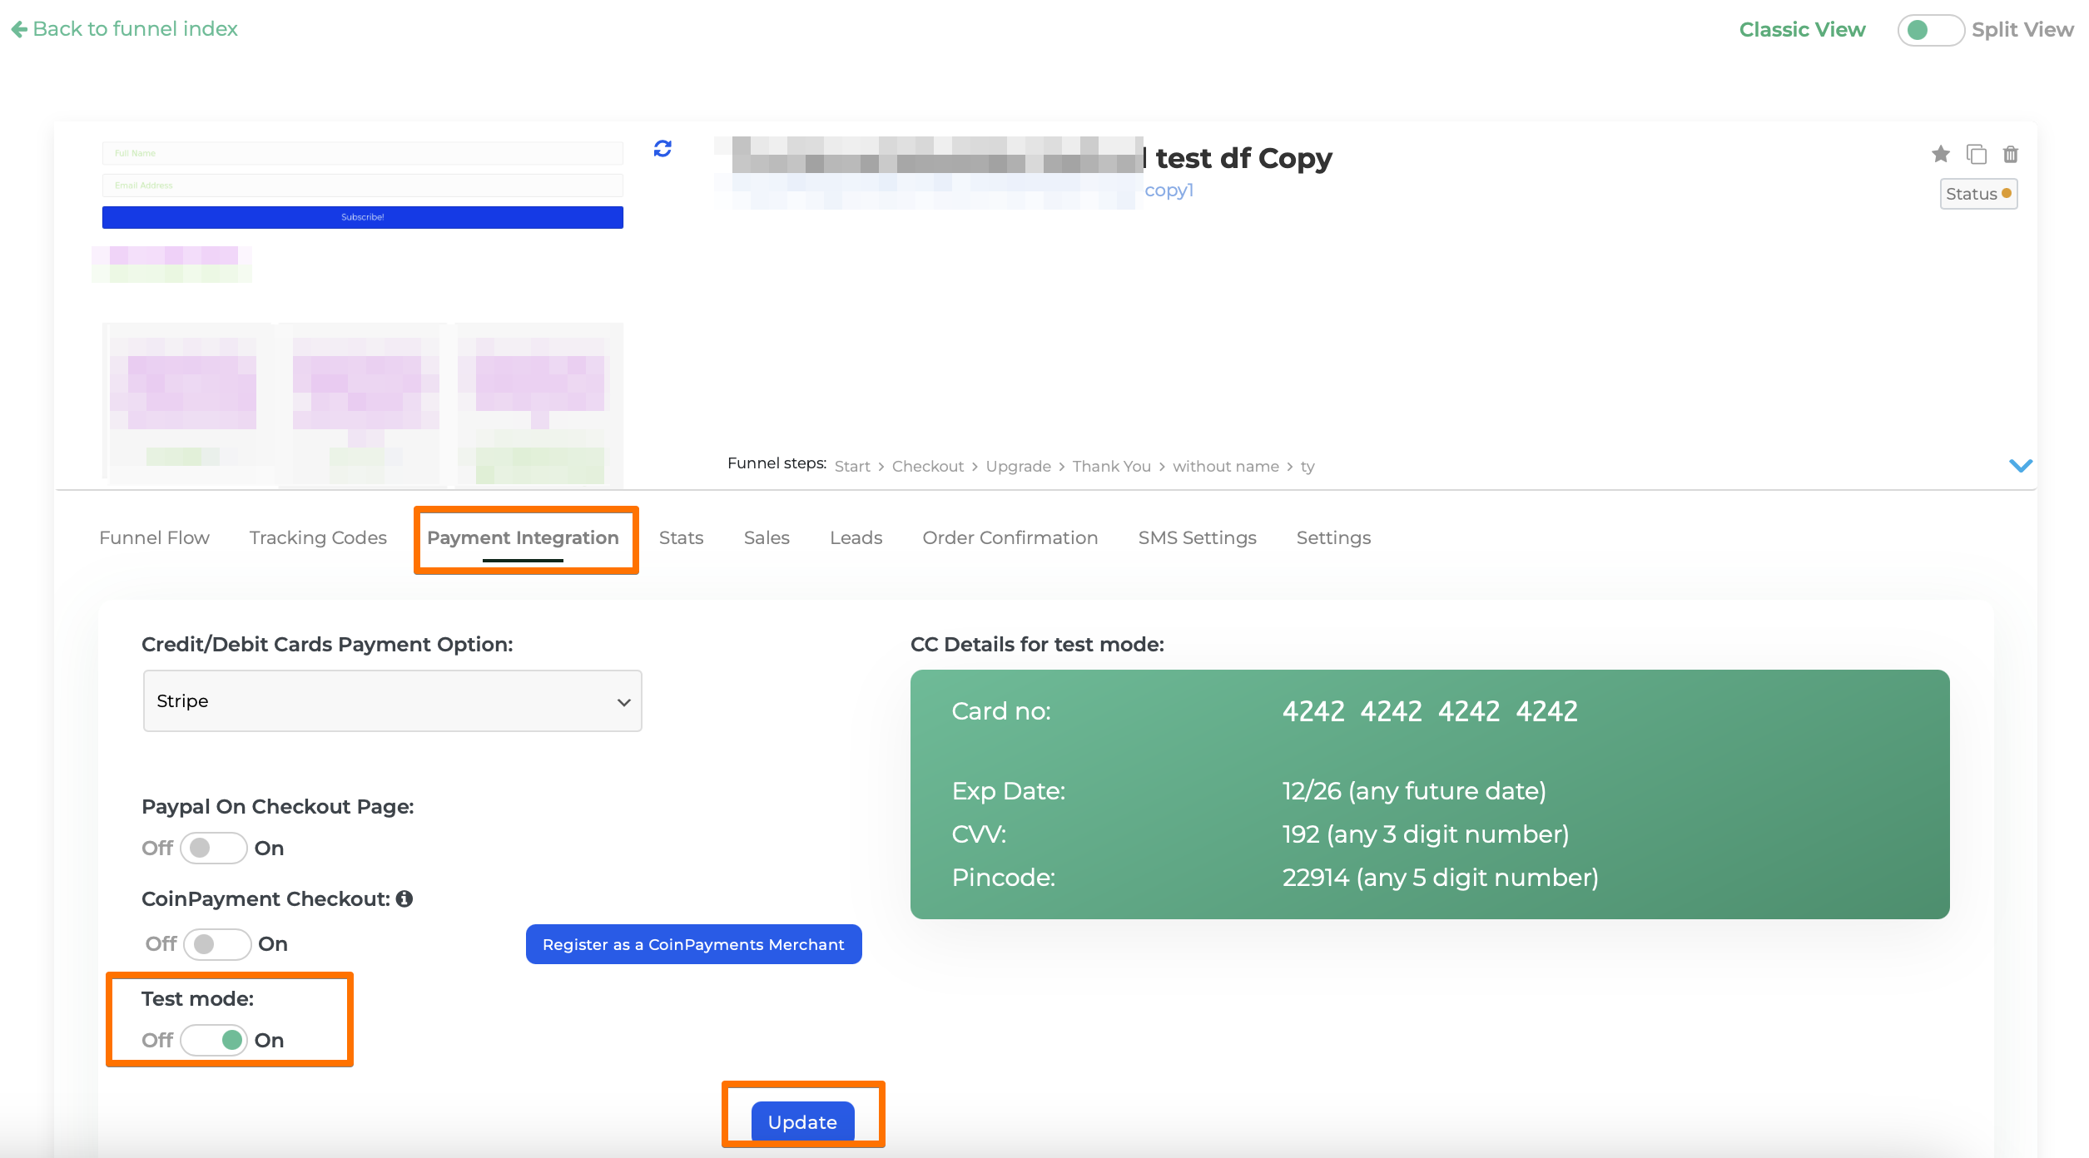Toggle Classic View / Split View switch
Screen dimensions: 2089x1158
(1930, 30)
